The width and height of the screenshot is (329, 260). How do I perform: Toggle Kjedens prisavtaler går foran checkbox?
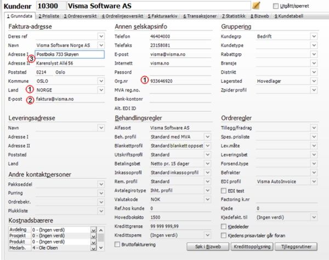click(x=224, y=235)
